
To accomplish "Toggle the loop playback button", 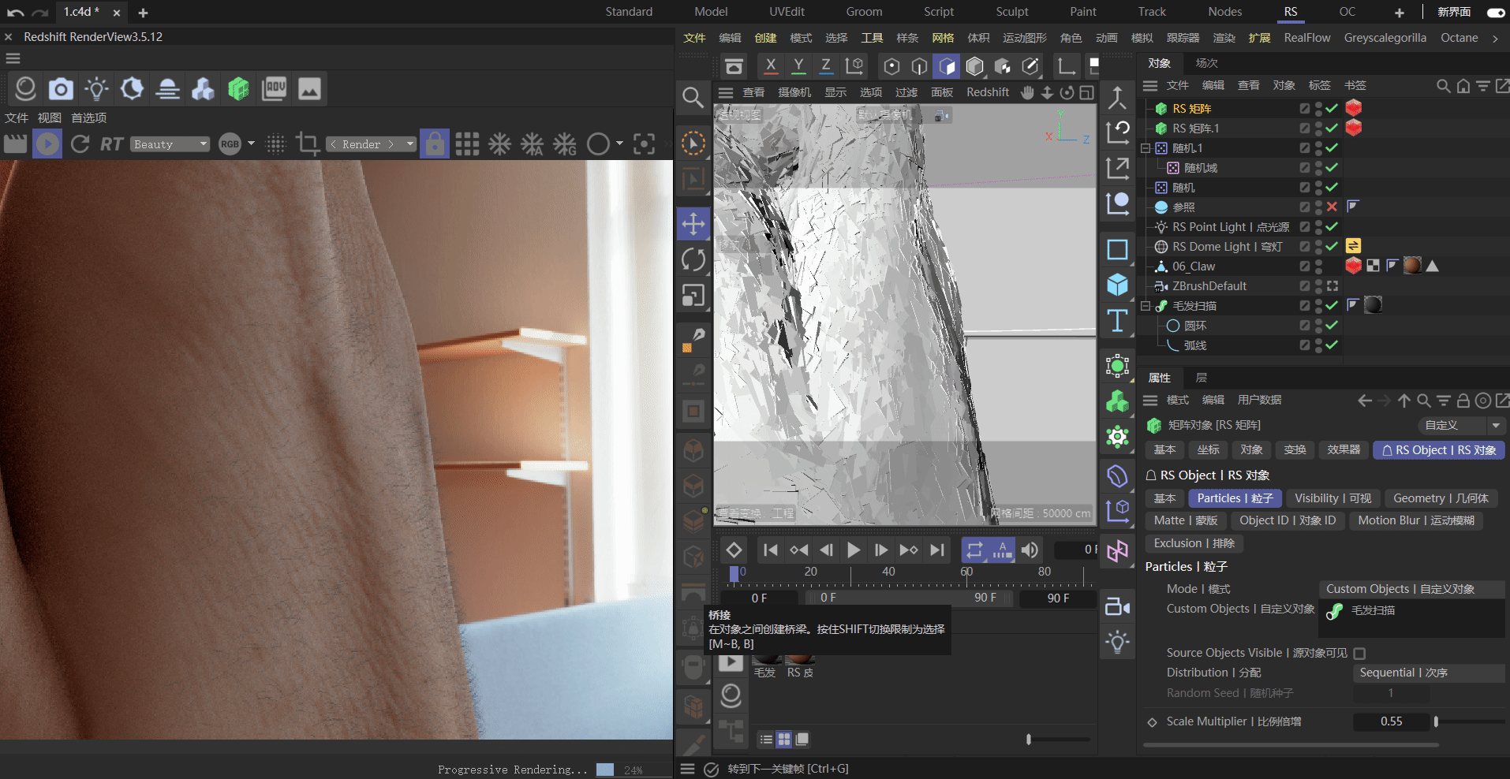I will point(975,550).
